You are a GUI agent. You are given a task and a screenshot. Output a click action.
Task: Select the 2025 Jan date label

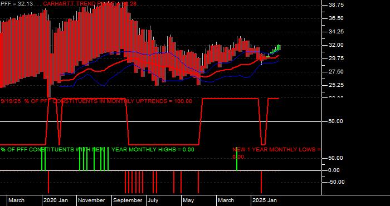[x=265, y=200]
